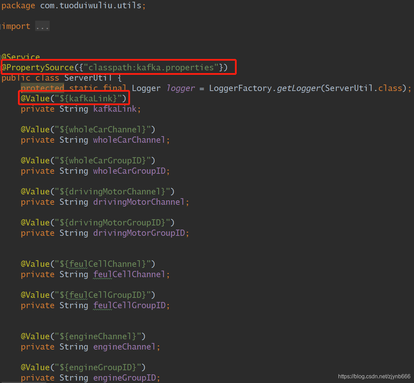Click the @Value("${drivingMotorGroupID}") annotation
The height and width of the screenshot is (383, 414).
point(98,223)
